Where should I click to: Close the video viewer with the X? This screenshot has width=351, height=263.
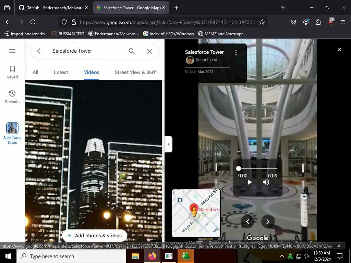tap(339, 50)
